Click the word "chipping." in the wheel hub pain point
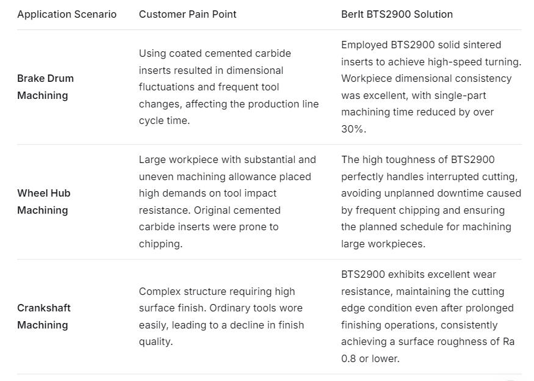The height and width of the screenshot is (381, 534). coord(161,244)
